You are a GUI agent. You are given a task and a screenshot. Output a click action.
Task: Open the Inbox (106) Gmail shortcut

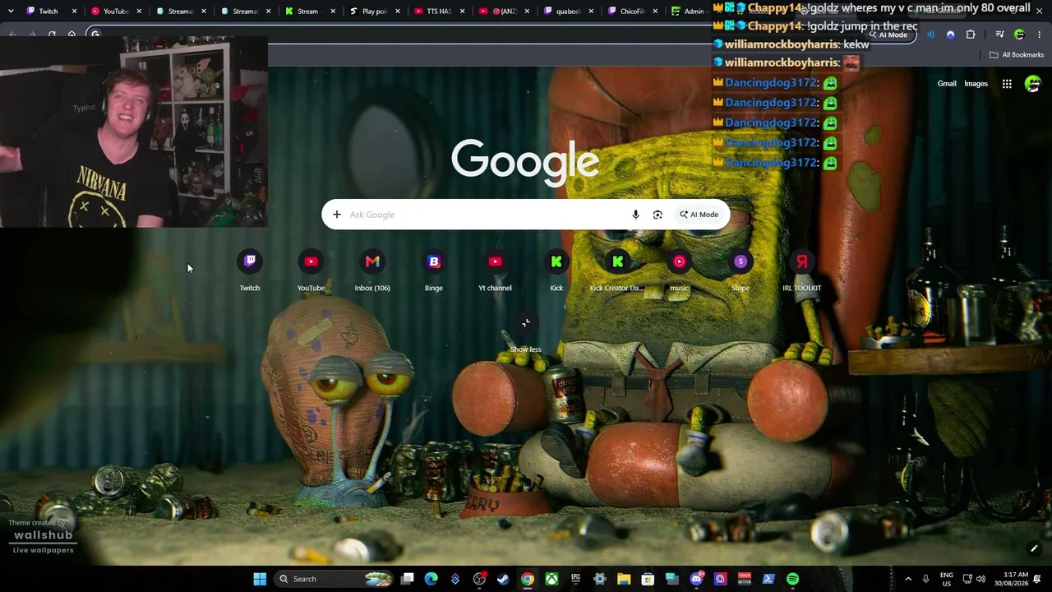coord(372,271)
